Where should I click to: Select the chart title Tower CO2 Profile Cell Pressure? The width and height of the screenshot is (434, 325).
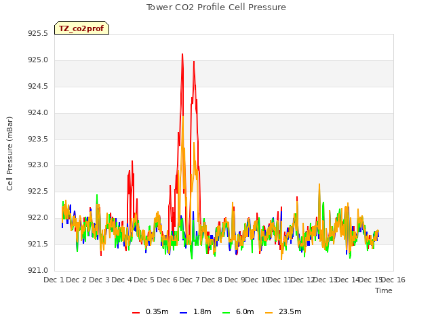coord(216,7)
